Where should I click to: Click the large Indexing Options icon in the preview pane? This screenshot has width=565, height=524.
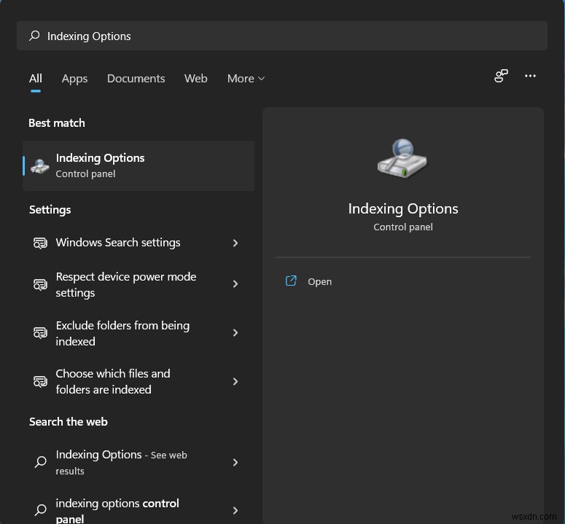pyautogui.click(x=402, y=158)
